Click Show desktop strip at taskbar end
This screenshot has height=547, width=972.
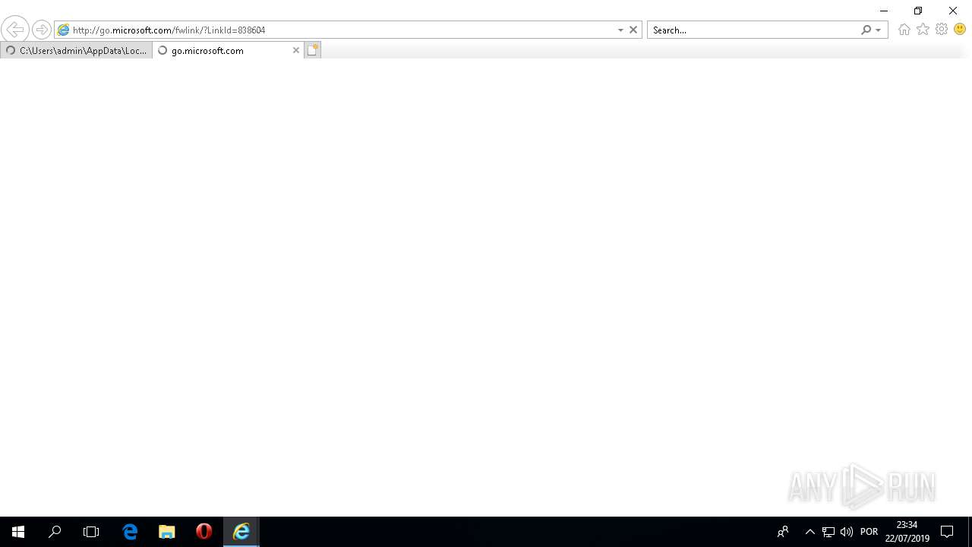(x=970, y=532)
